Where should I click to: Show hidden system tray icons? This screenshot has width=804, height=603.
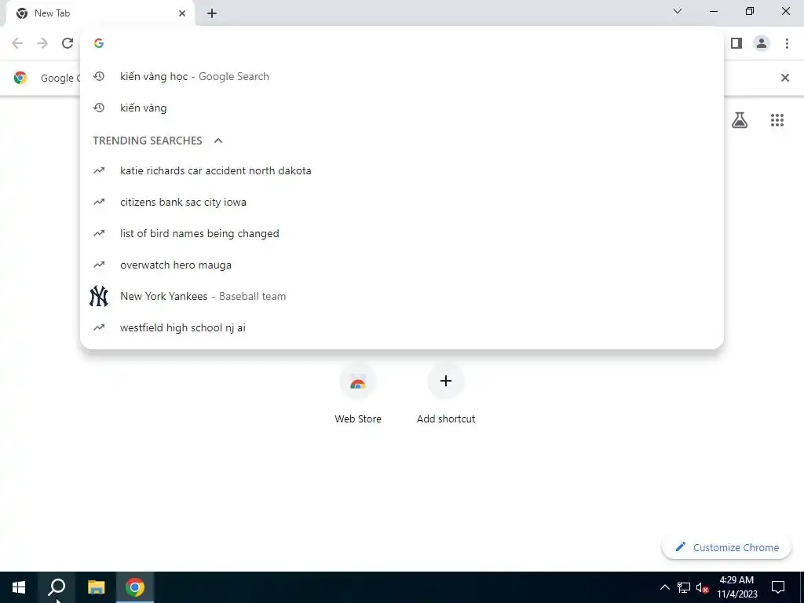(x=664, y=587)
